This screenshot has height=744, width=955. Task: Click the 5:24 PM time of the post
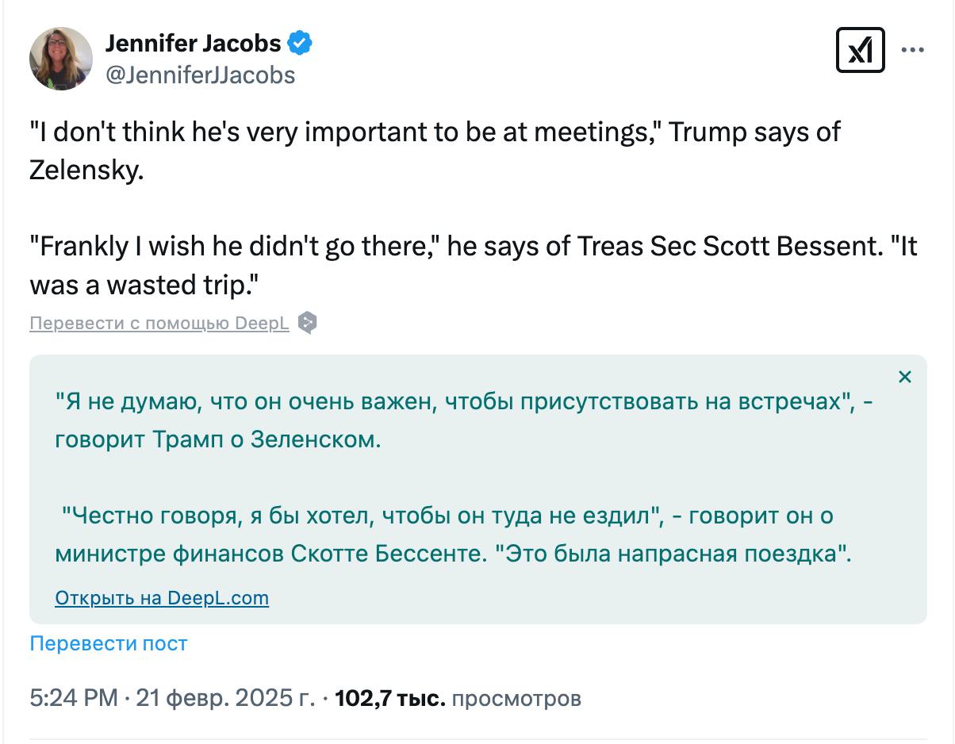(x=73, y=699)
